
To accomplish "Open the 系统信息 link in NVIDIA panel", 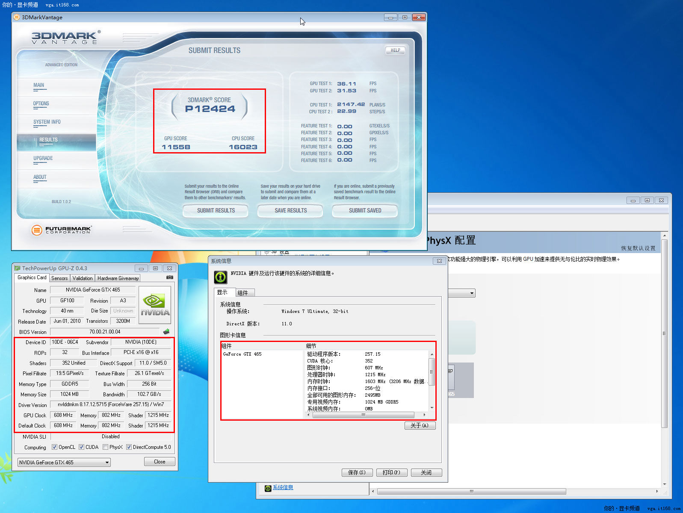I will tap(283, 487).
